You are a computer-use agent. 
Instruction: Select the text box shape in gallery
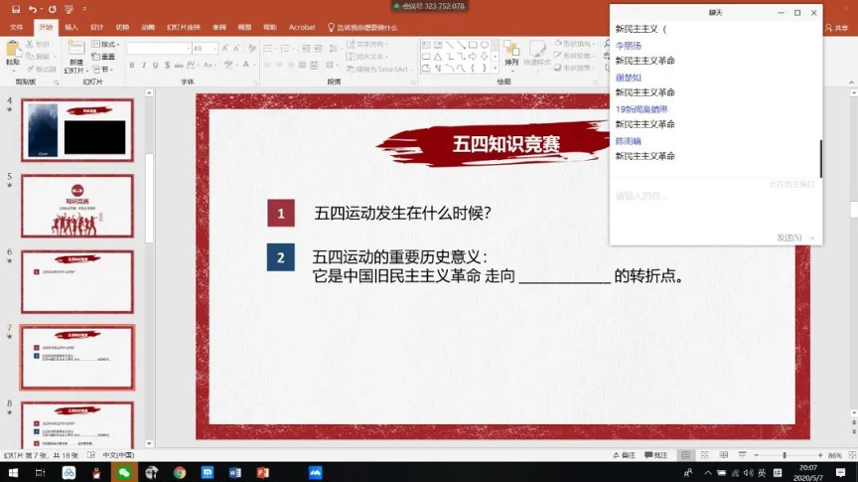pos(426,45)
